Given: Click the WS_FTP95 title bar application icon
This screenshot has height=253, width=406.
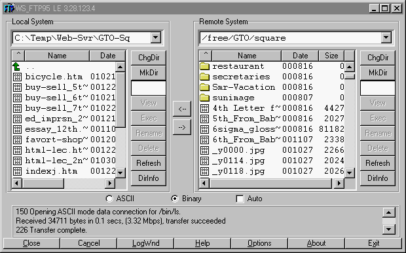Looking at the screenshot, I should coord(9,9).
